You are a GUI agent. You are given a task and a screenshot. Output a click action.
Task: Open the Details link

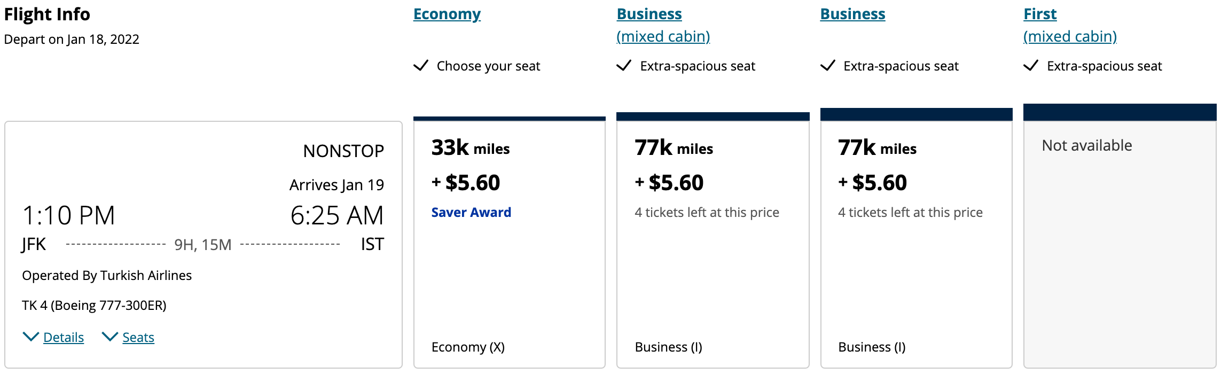point(64,338)
